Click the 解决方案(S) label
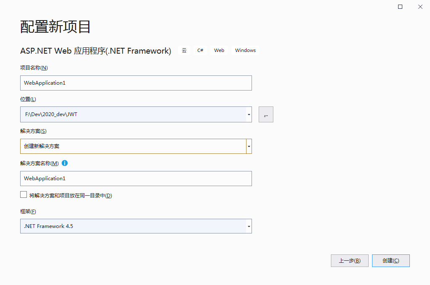Viewport: 430px width, 285px height. [x=33, y=131]
